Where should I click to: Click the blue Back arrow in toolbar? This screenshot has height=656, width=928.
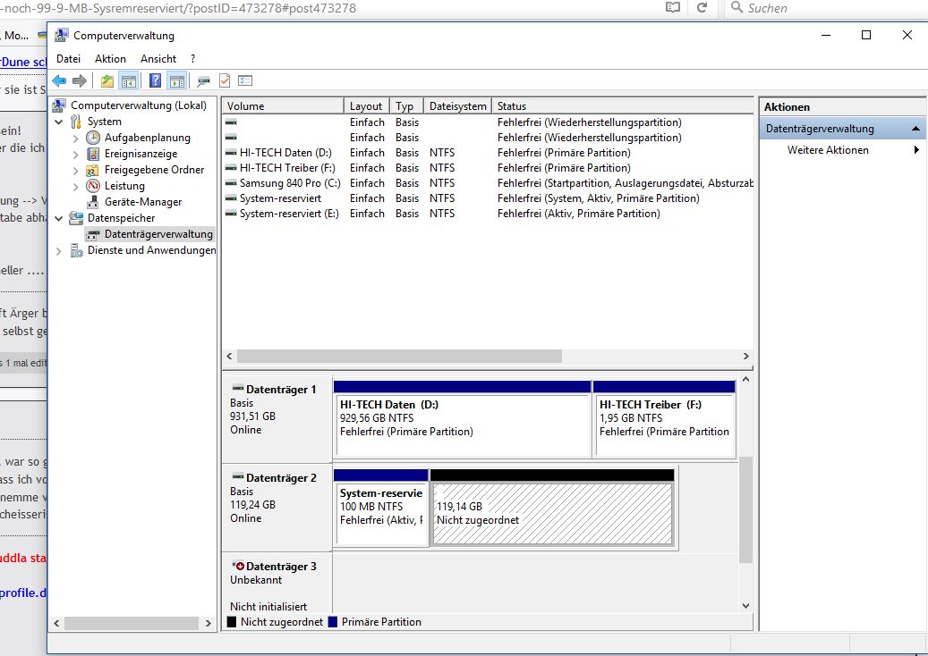pyautogui.click(x=59, y=81)
